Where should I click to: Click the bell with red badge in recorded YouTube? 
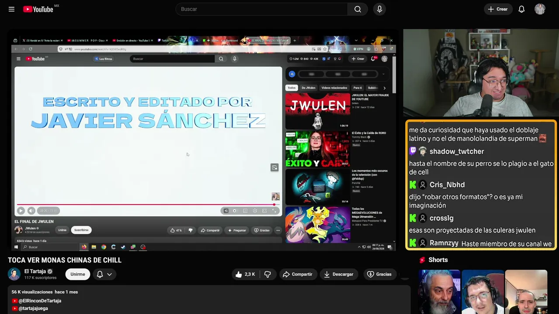pos(373,58)
